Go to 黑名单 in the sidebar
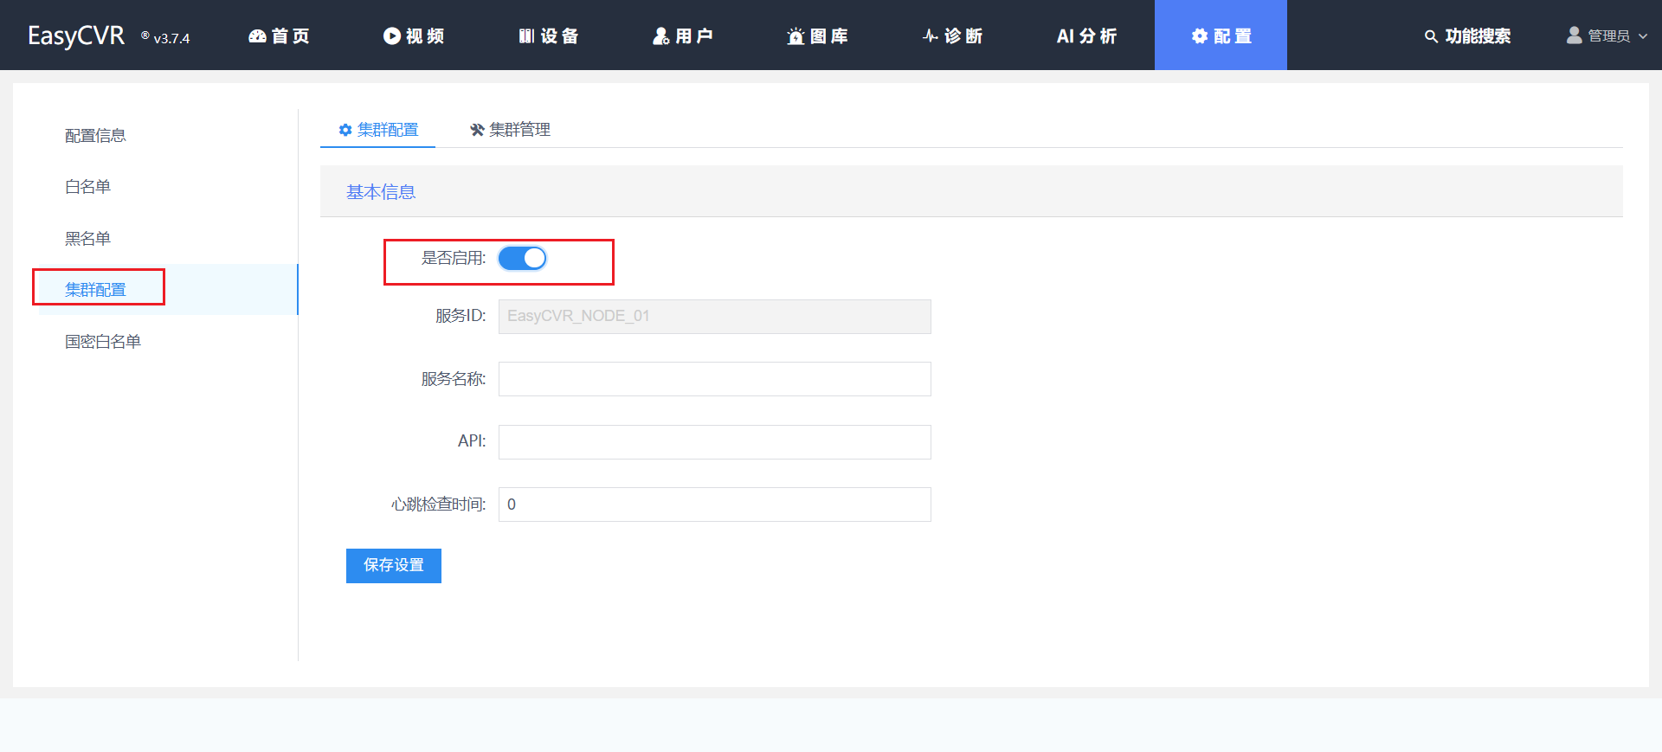The width and height of the screenshot is (1662, 752). click(x=87, y=239)
